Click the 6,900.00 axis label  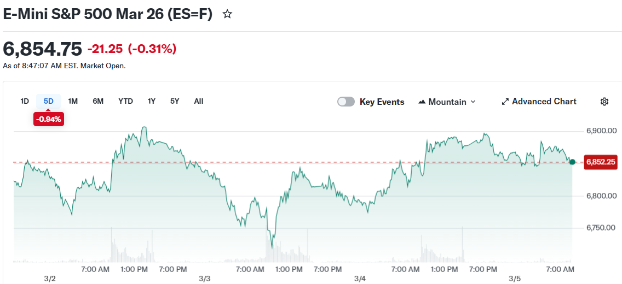601,131
